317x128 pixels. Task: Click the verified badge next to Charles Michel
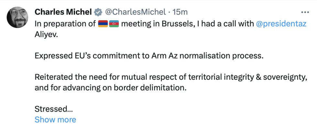pyautogui.click(x=98, y=12)
